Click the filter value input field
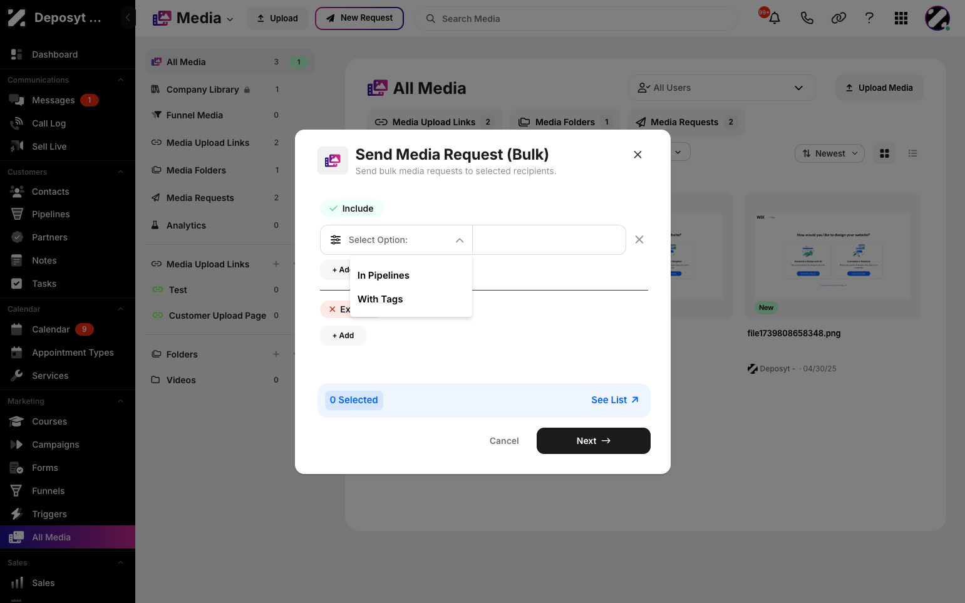This screenshot has height=603, width=965. pyautogui.click(x=549, y=240)
